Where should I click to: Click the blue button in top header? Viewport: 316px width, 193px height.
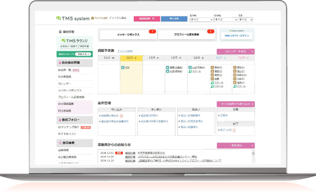click(174, 19)
